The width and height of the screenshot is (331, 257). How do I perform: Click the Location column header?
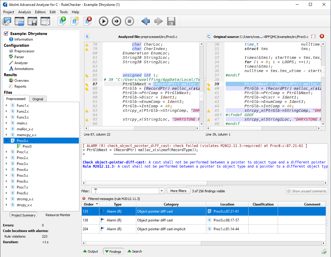click(x=227, y=204)
